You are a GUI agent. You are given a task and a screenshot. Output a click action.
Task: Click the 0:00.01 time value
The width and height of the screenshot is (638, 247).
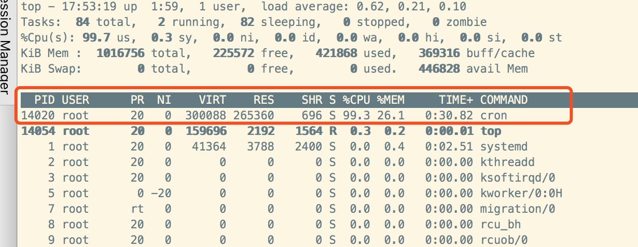click(449, 131)
